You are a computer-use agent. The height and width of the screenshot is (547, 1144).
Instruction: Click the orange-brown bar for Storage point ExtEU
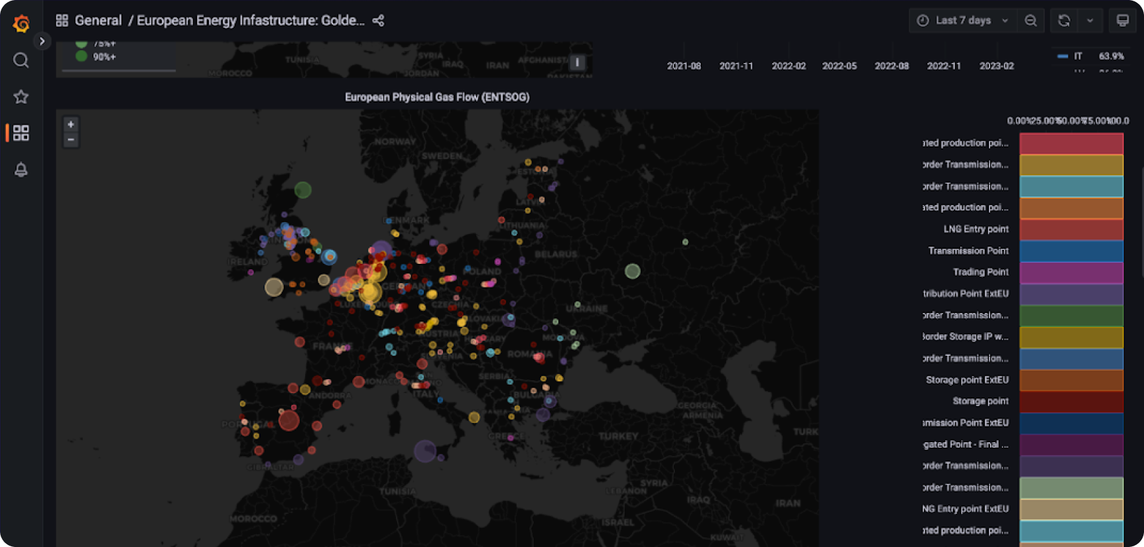[x=1071, y=381]
